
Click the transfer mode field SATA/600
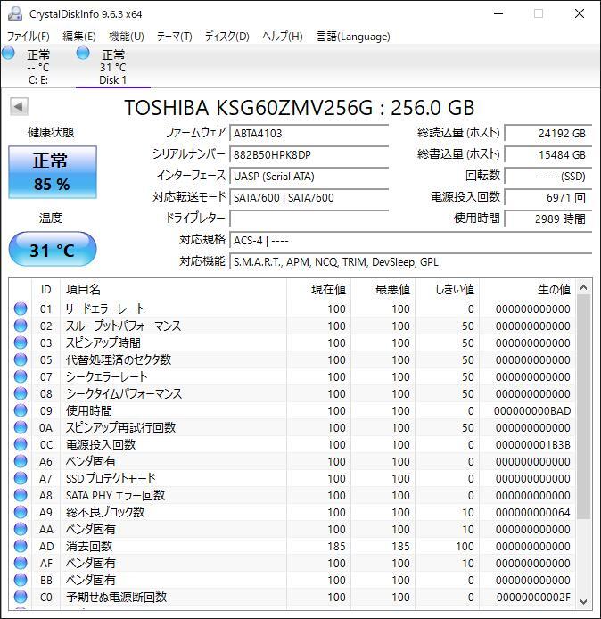309,197
